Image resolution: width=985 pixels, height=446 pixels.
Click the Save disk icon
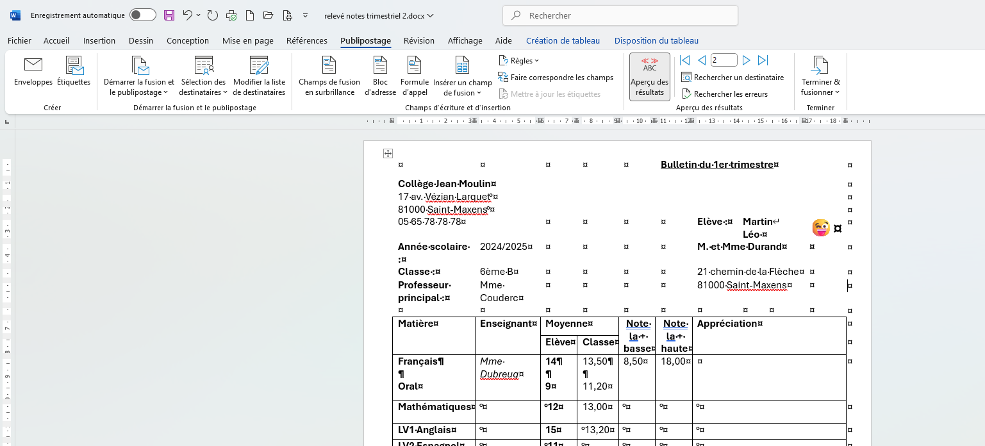tap(169, 15)
